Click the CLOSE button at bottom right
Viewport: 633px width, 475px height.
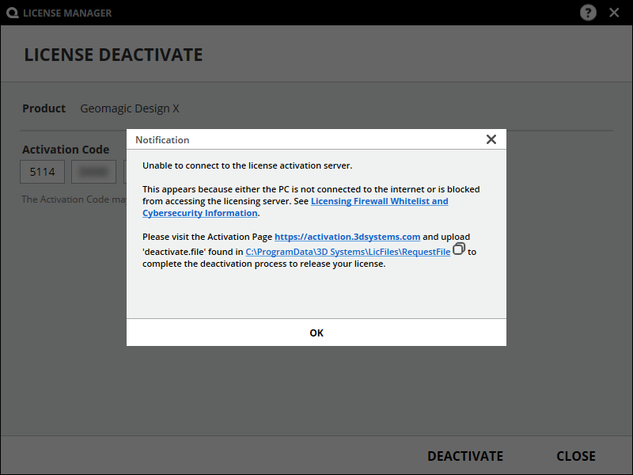click(576, 456)
